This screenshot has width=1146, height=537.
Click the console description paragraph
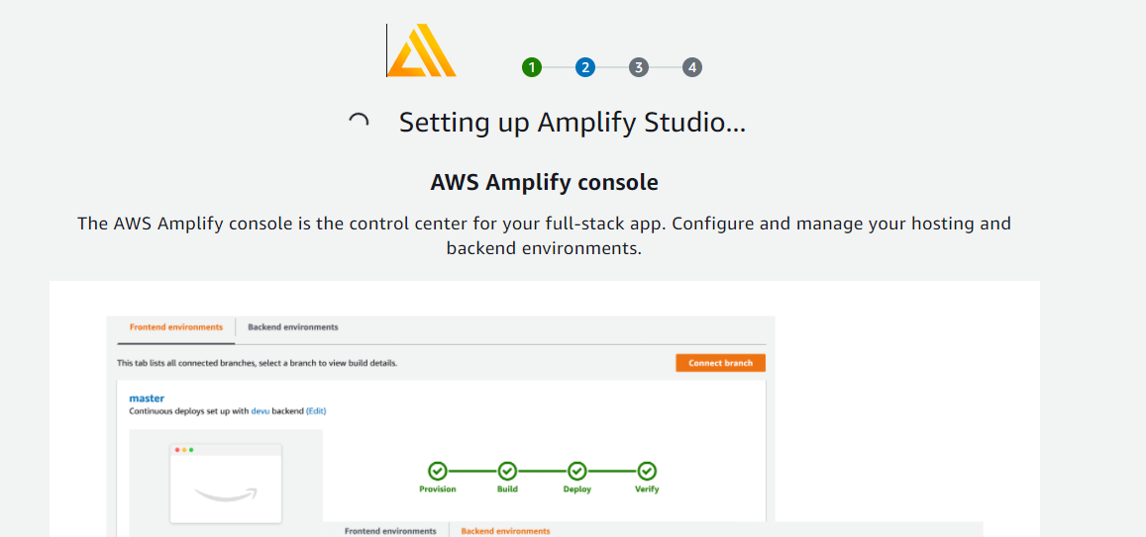pos(545,235)
